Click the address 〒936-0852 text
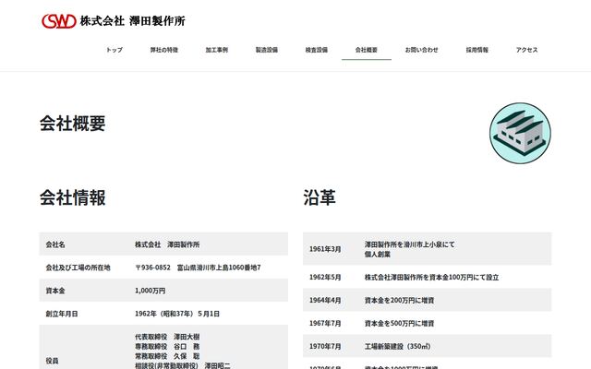Screen dimensions: 591x369 coord(198,268)
